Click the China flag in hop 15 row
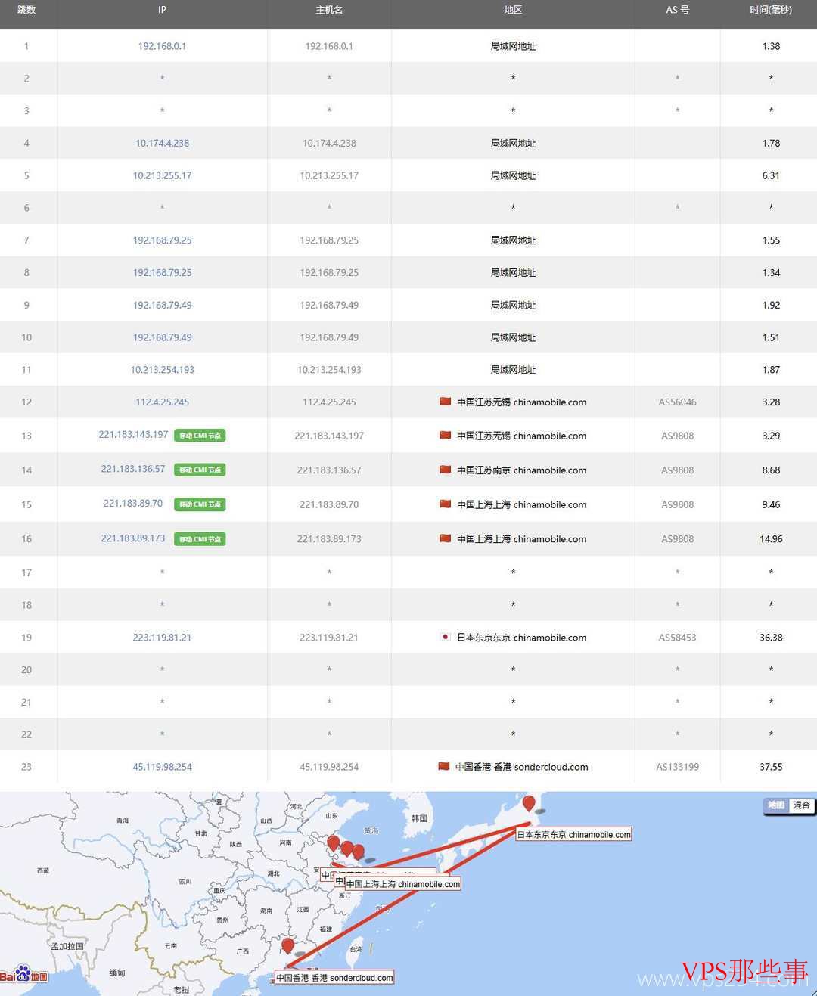 (445, 504)
